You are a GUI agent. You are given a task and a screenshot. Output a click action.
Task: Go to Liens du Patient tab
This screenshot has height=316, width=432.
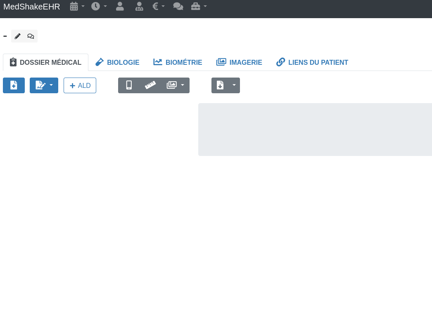click(312, 62)
